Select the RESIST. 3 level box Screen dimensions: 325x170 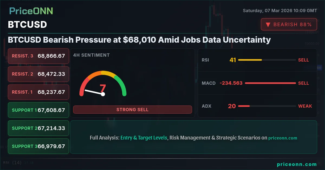coord(38,56)
